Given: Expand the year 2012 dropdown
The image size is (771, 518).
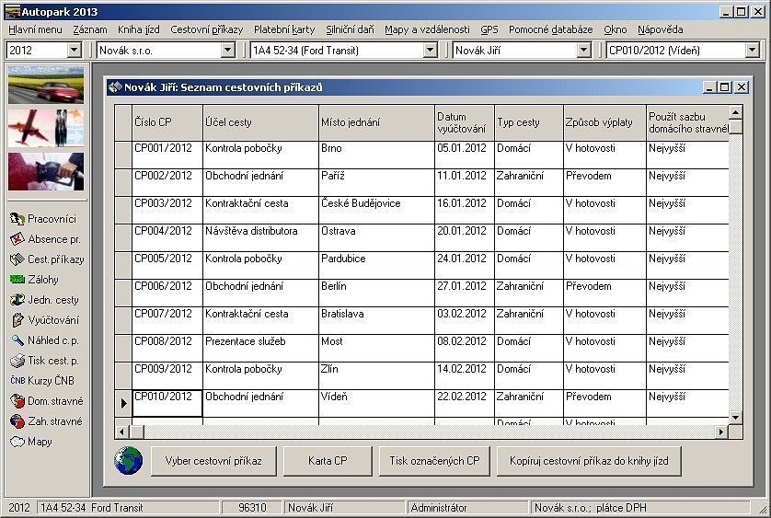Looking at the screenshot, I should coord(75,51).
